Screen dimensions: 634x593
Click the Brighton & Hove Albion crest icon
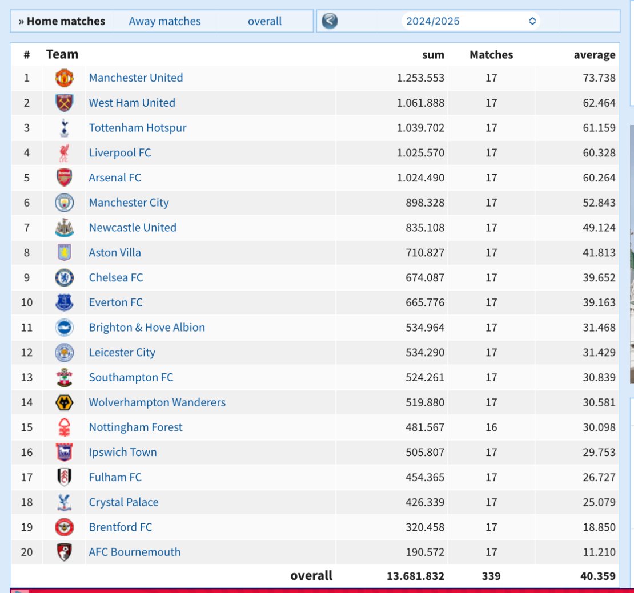pyautogui.click(x=65, y=328)
